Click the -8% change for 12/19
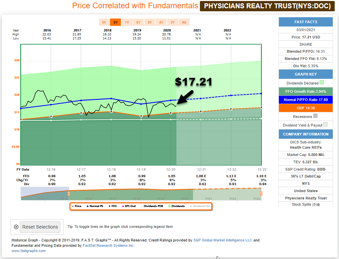Viewport: 339px width, 259px height. [x=142, y=180]
